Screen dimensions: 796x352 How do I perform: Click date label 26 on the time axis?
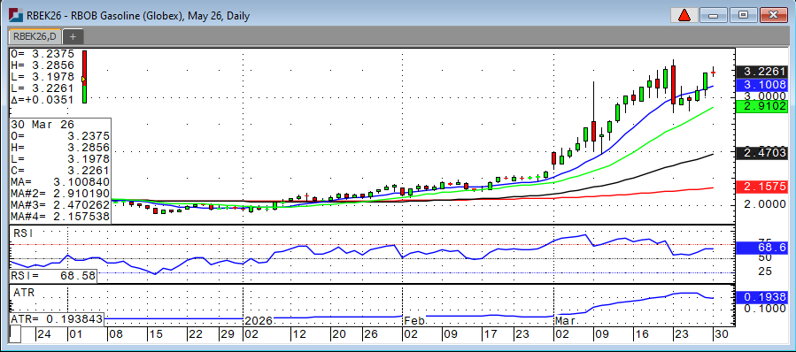point(370,335)
